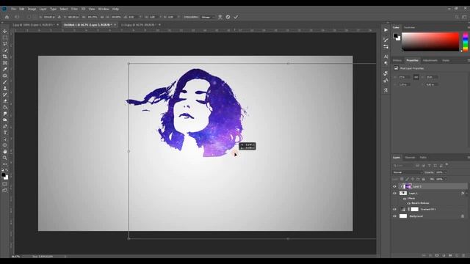Open the Image menu
Screen dimensions: 470x264
(32, 9)
